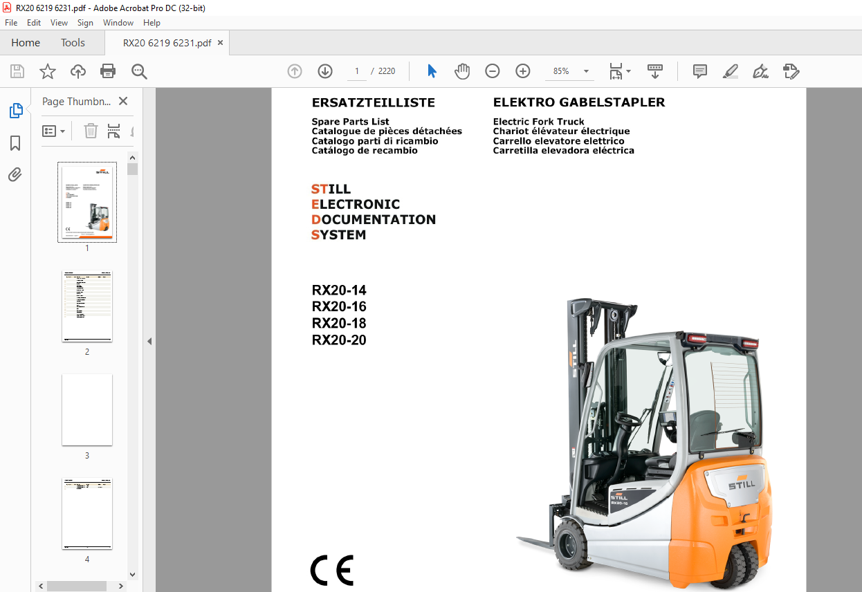Switch to the Tools tab
The height and width of the screenshot is (592, 862).
[x=73, y=43]
